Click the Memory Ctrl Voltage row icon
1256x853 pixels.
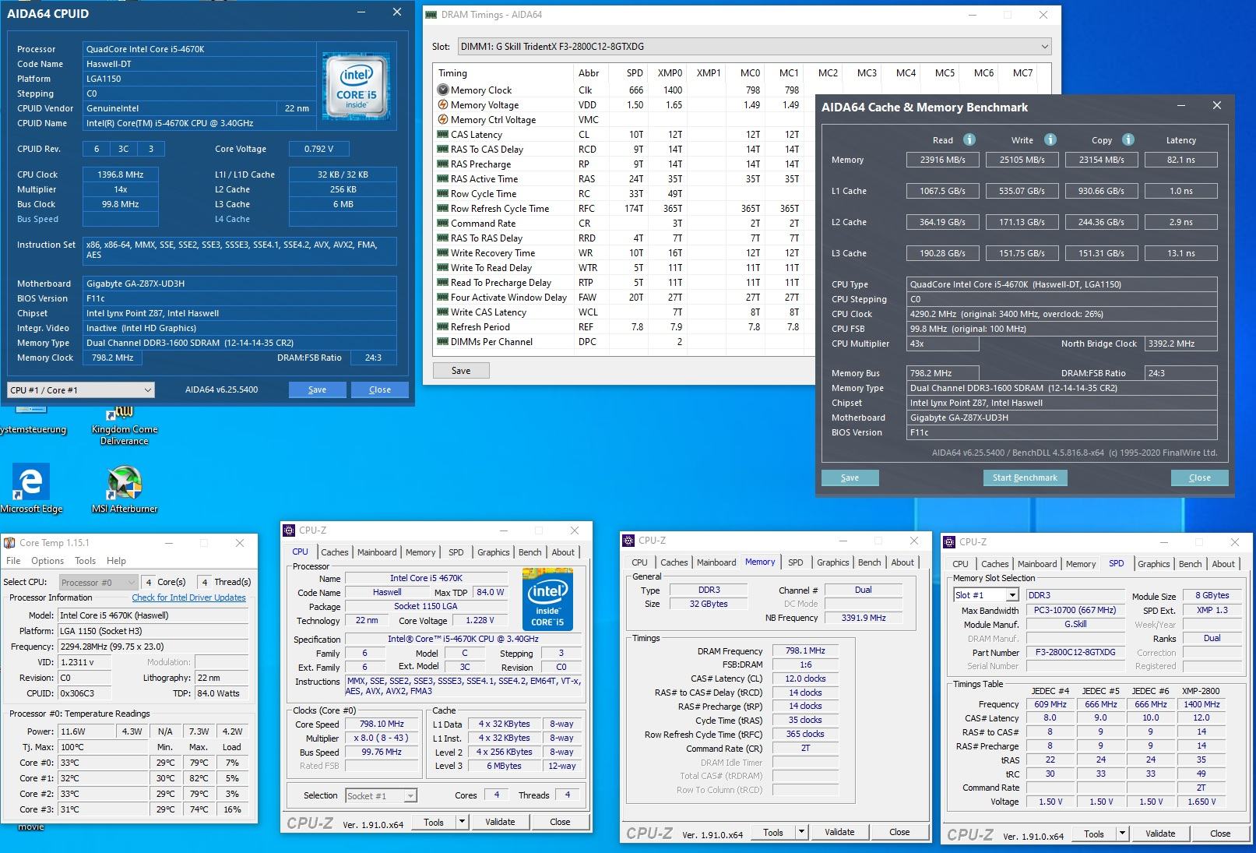tap(443, 119)
